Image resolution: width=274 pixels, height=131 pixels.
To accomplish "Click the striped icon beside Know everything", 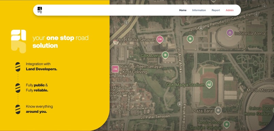I will [x=18, y=109].
